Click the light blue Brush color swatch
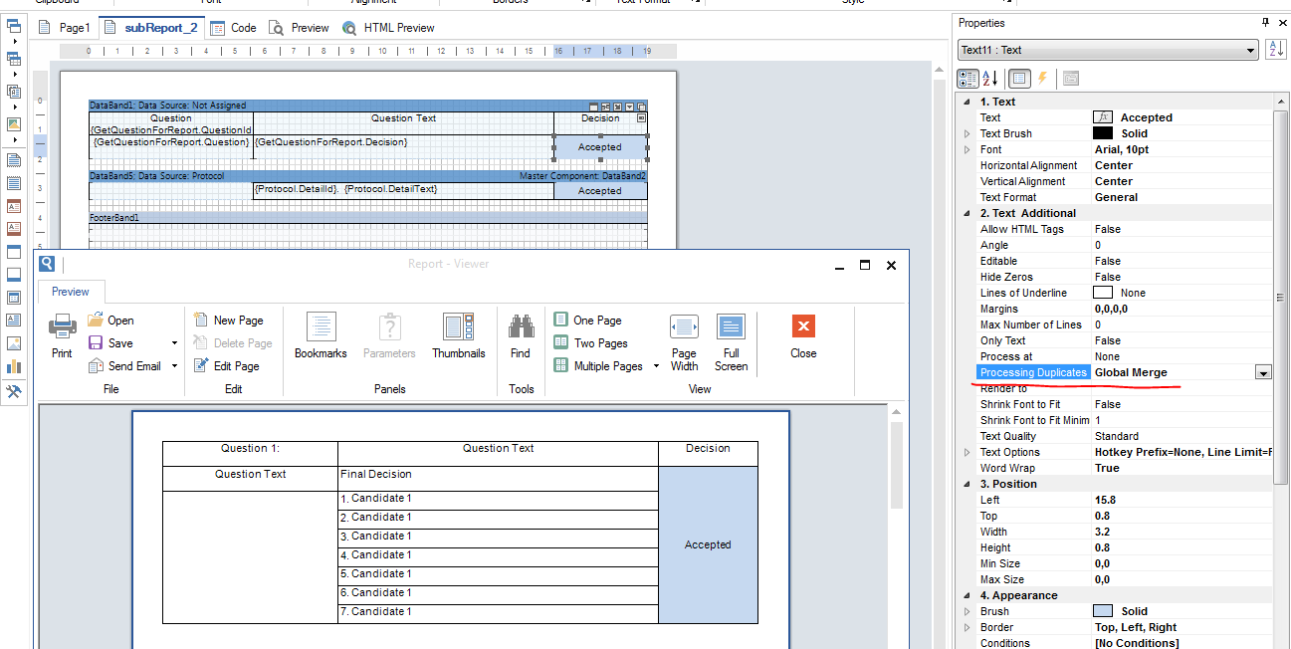The width and height of the screenshot is (1291, 649). coord(1103,611)
